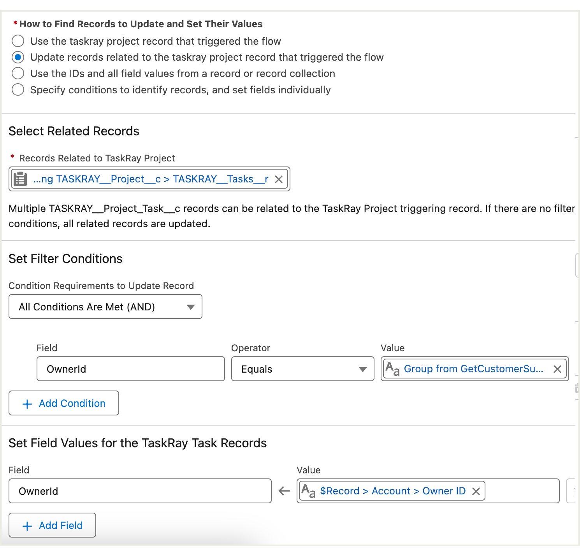Click the TASKRAY__Project__c > TASKRAY__Tasks__r pill text
This screenshot has width=580, height=557.
click(x=151, y=179)
